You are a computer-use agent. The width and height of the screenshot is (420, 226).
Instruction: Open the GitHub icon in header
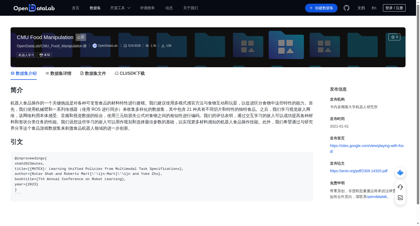(346, 8)
